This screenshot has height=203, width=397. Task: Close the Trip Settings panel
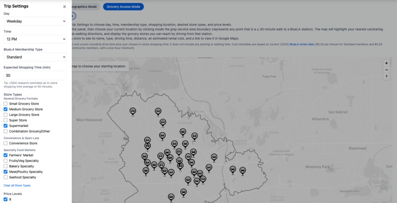[x=65, y=7]
